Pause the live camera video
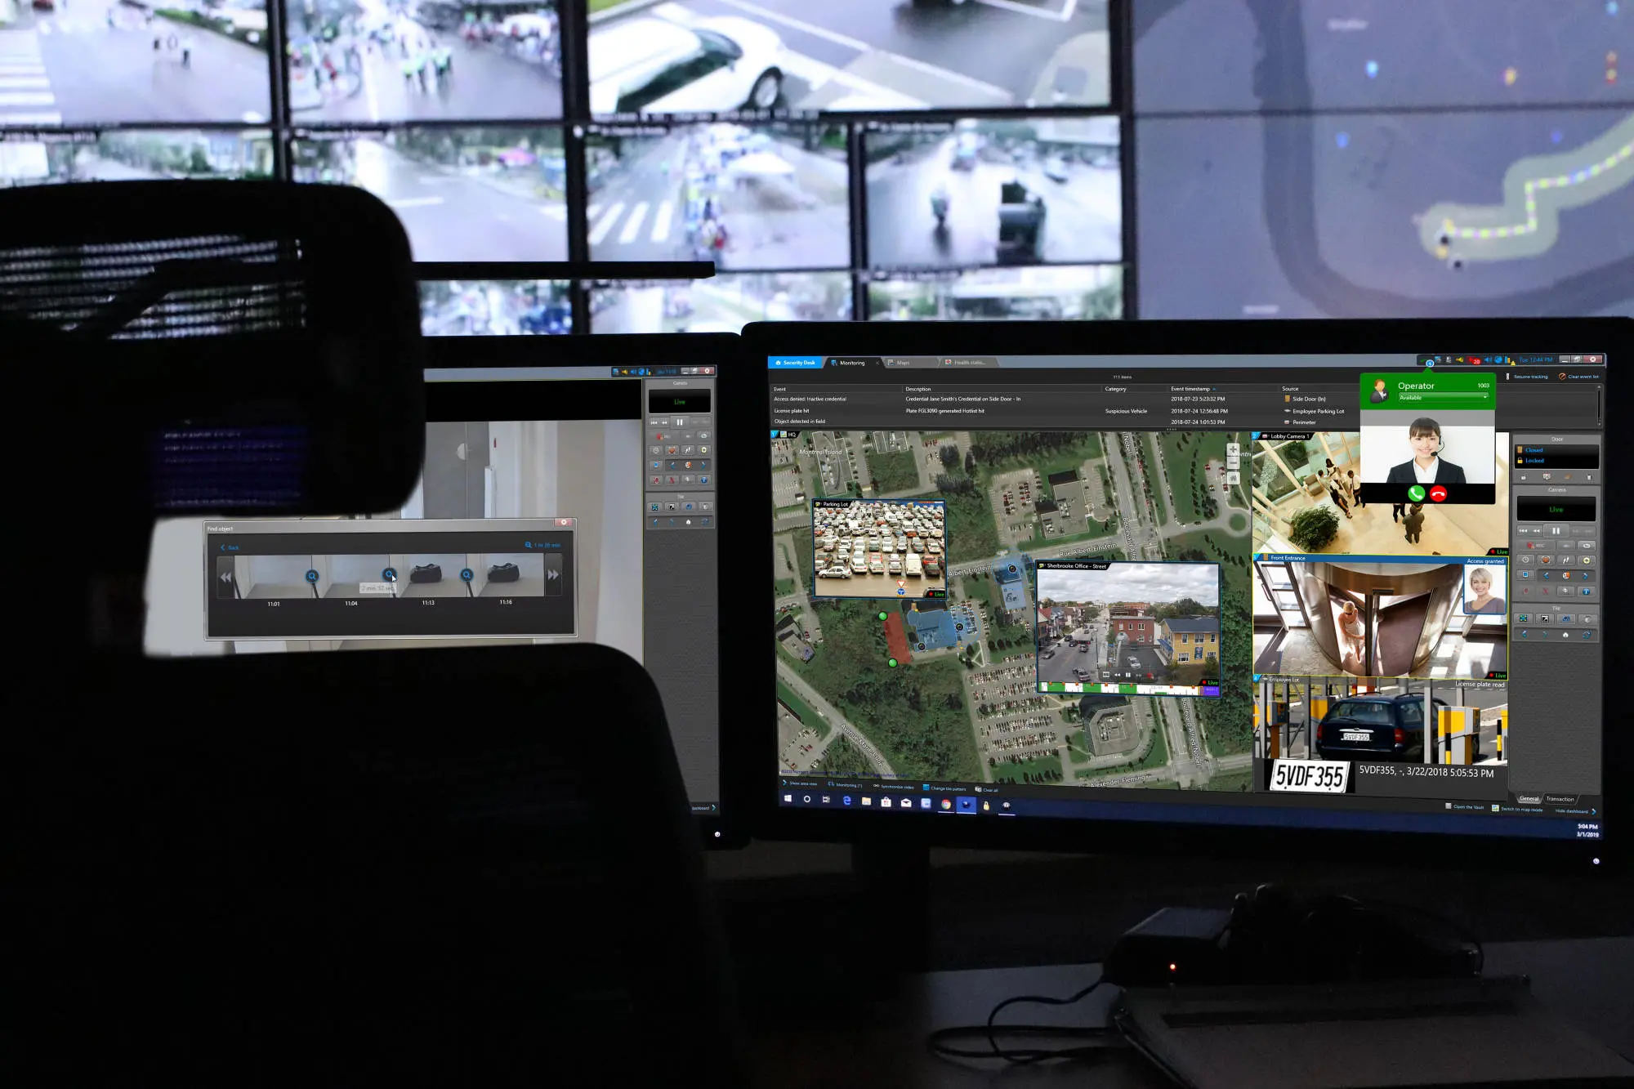Viewport: 1634px width, 1089px height. point(1556,530)
